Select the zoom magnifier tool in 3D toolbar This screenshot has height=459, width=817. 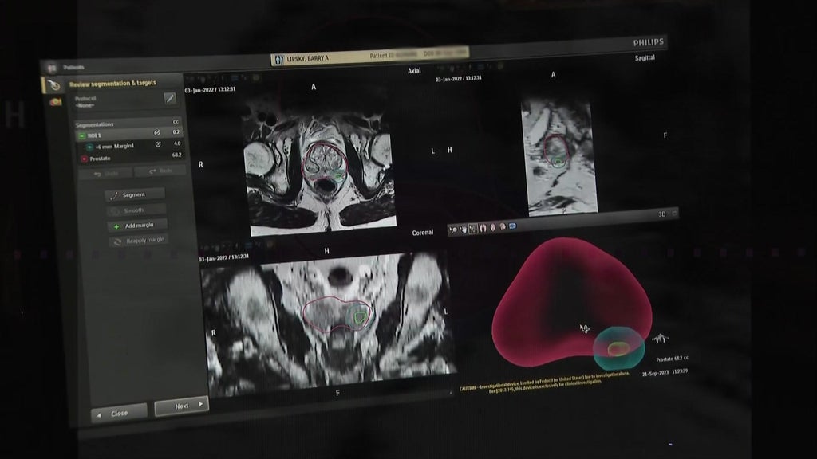point(453,229)
